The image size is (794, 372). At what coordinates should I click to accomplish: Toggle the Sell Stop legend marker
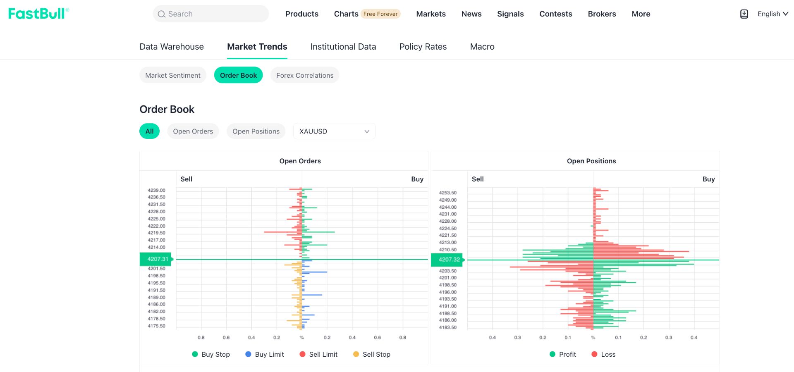356,354
